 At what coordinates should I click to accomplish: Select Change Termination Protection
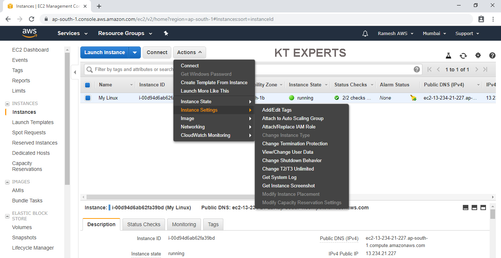pos(295,144)
